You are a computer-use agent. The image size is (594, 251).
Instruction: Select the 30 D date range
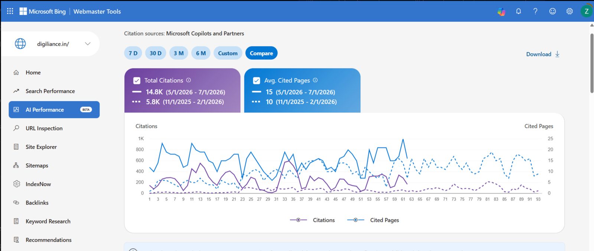coord(156,53)
